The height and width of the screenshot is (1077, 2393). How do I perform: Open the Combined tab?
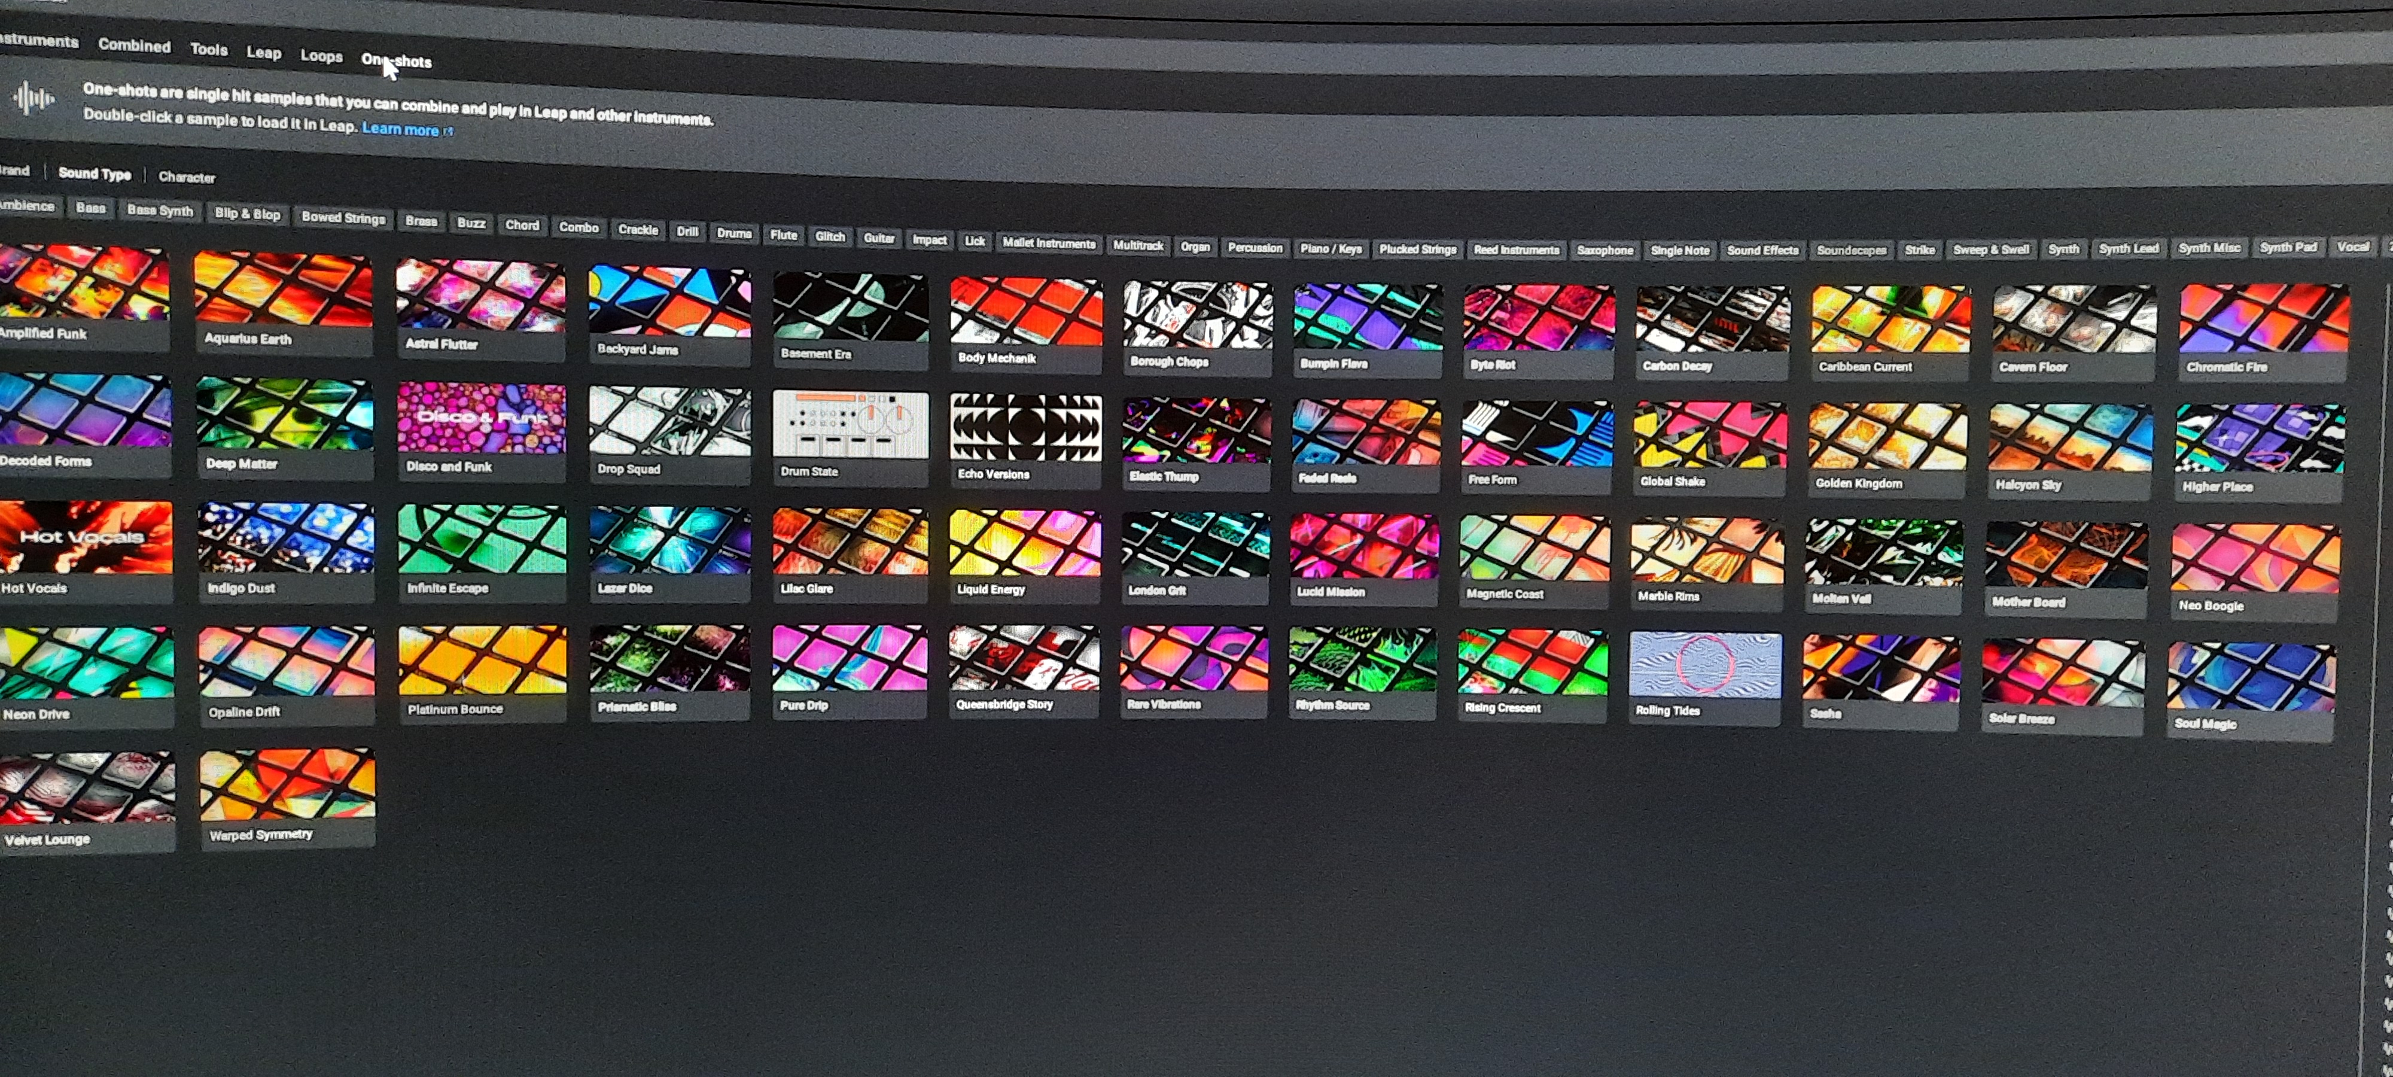[135, 45]
